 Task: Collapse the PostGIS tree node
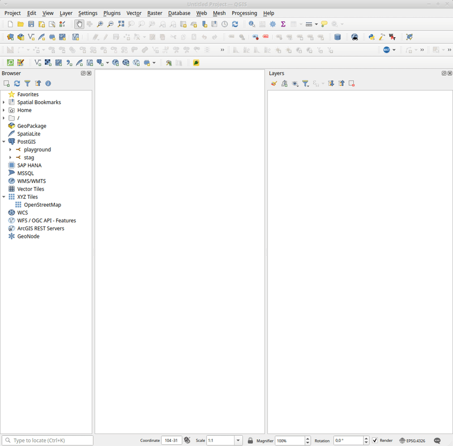coord(4,141)
